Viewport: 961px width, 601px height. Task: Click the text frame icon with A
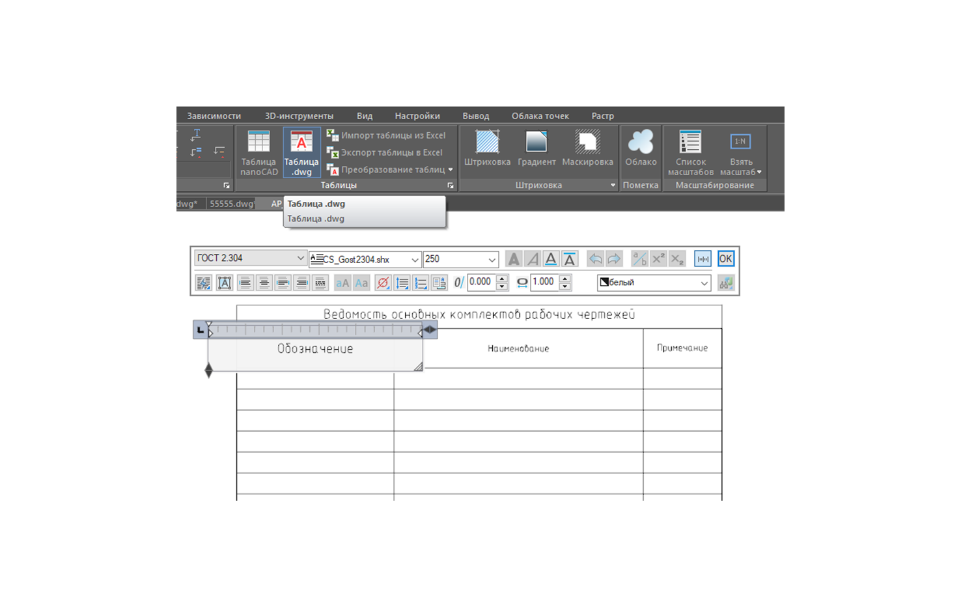tap(224, 283)
